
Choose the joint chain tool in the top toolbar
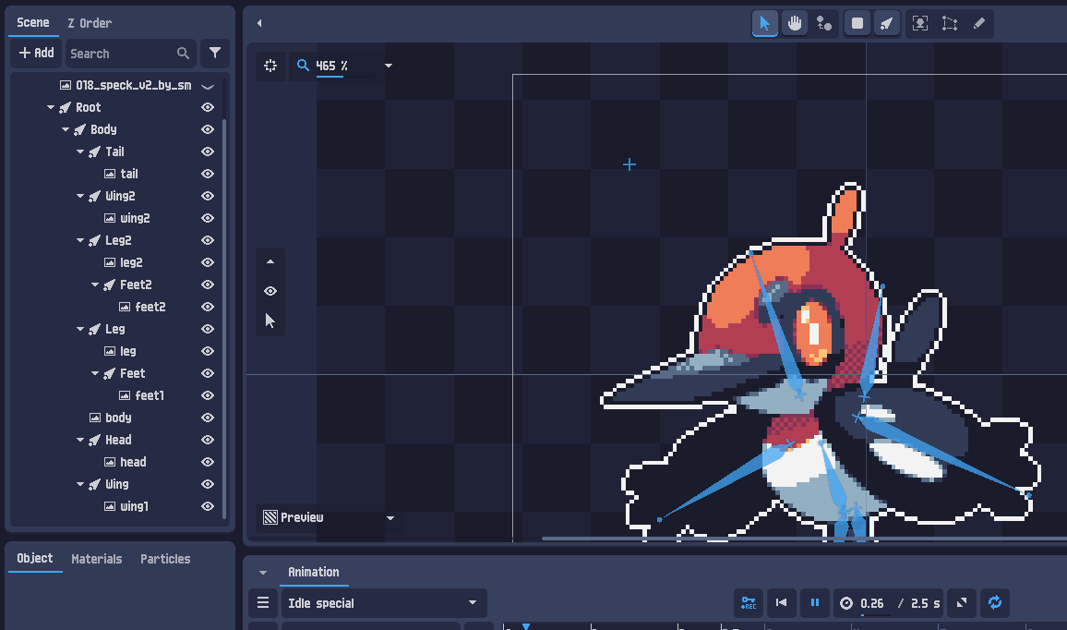click(x=824, y=24)
